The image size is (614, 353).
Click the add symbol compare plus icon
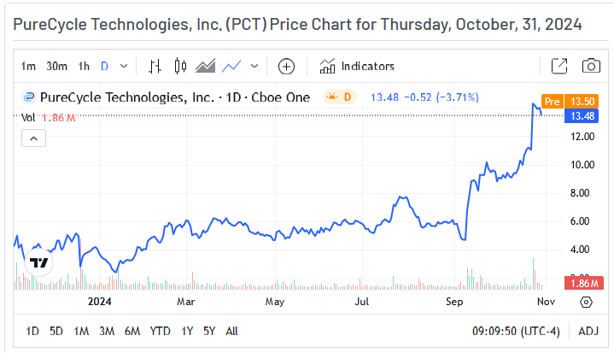click(x=286, y=66)
